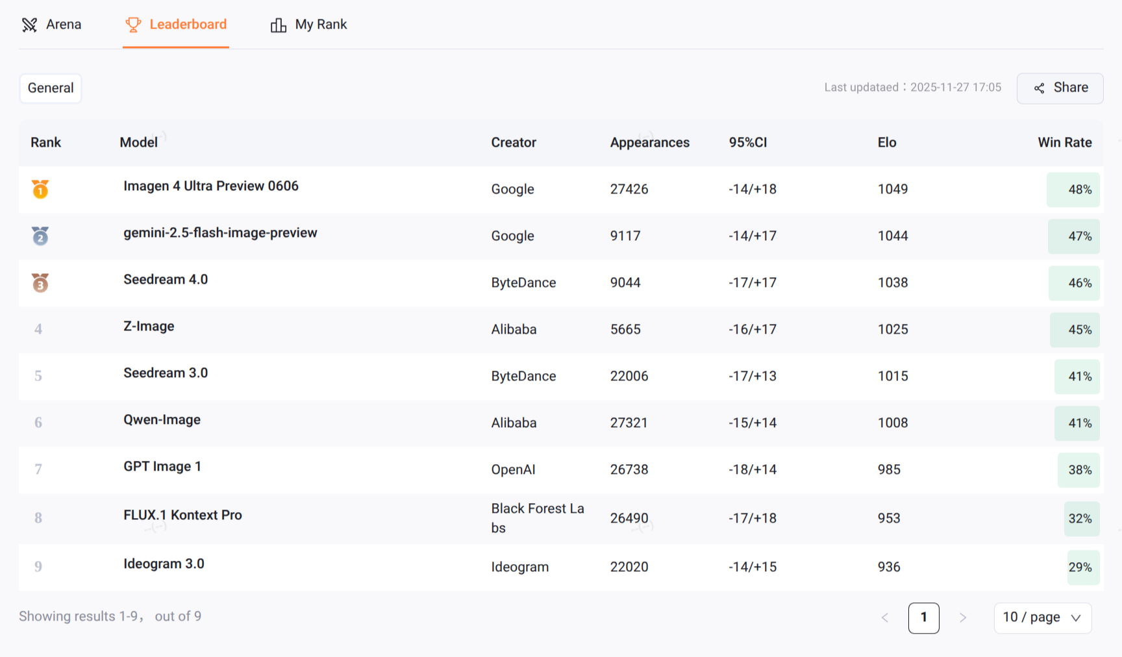Click the trophy Leaderboard icon
1122x657 pixels.
click(133, 25)
